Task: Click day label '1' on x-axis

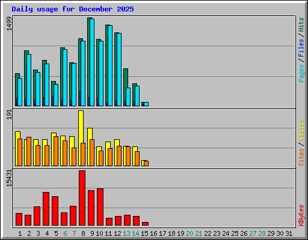Action: [20, 233]
